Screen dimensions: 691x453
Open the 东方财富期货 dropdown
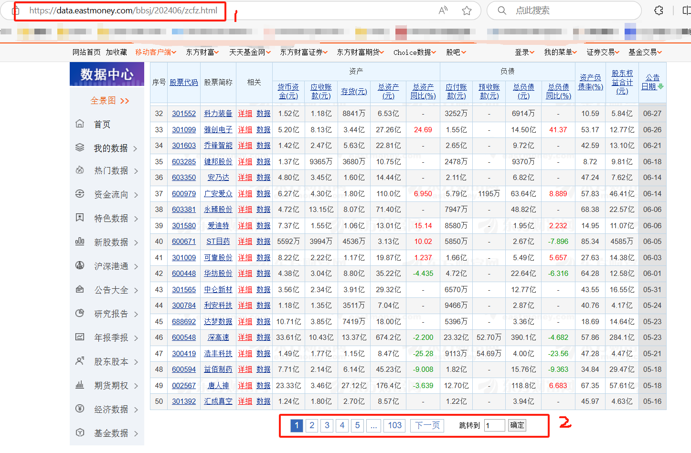click(361, 52)
